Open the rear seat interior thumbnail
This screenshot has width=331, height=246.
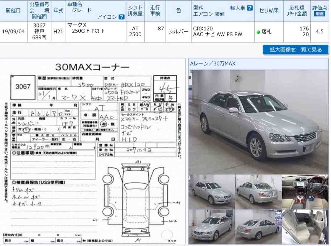305,227
